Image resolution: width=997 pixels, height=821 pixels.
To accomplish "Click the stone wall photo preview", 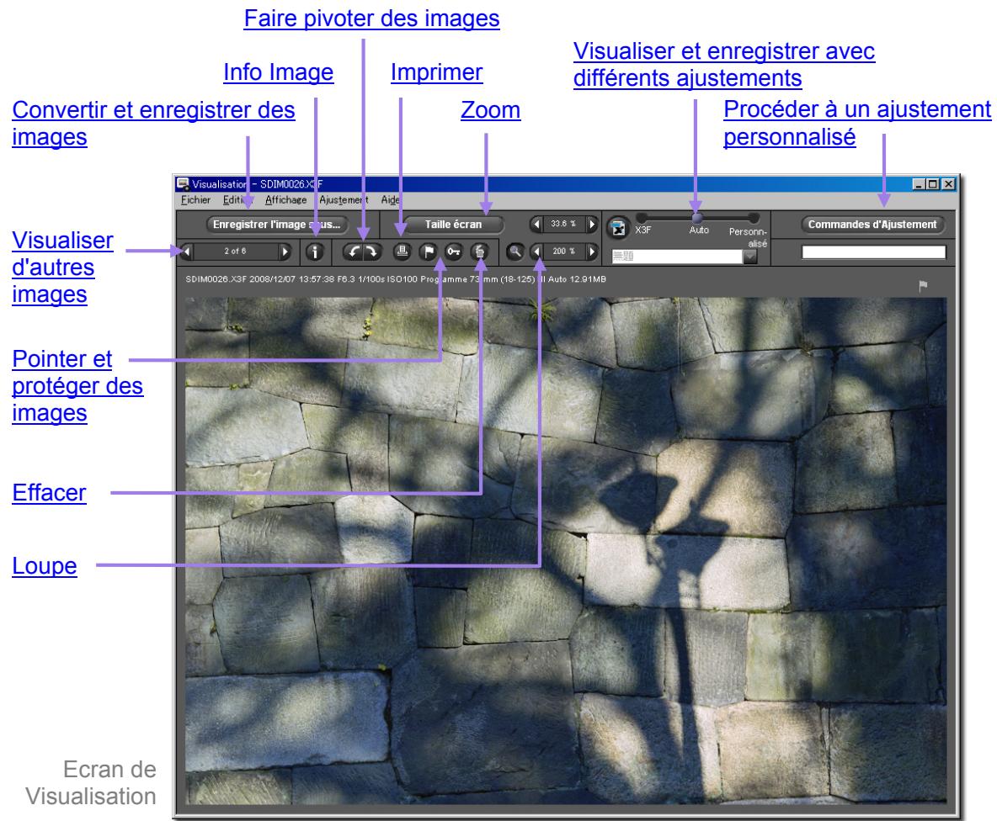I will coord(565,551).
